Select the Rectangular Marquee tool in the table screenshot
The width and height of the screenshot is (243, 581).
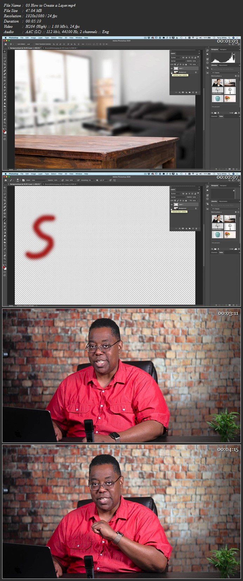tap(5, 55)
